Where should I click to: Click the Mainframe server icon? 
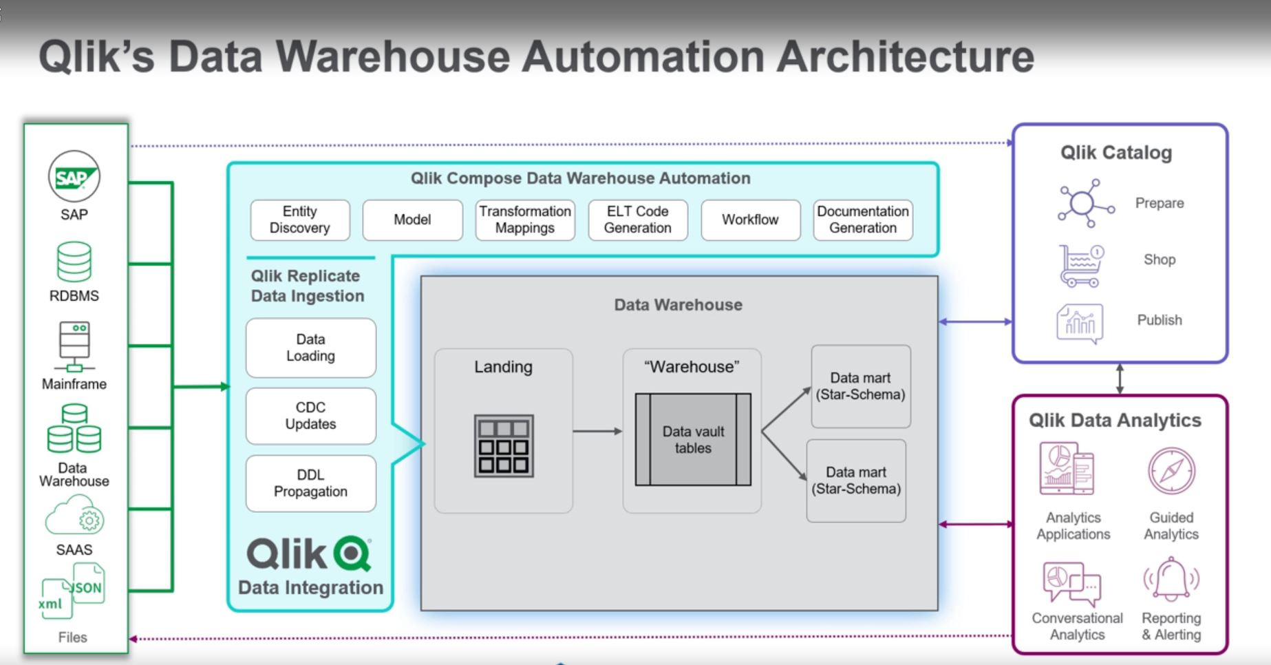(74, 347)
